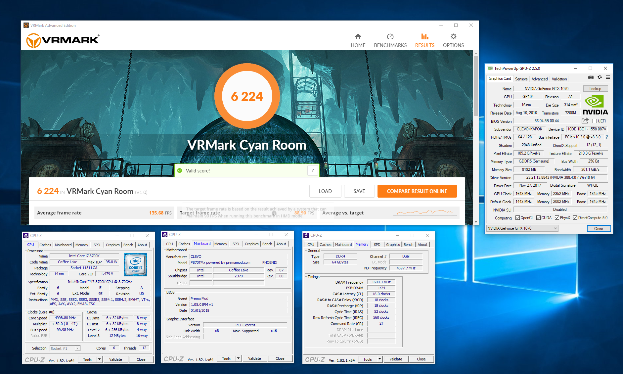Click DRAM Frequency value 1600.1 MHz
623x374 pixels.
click(x=381, y=282)
